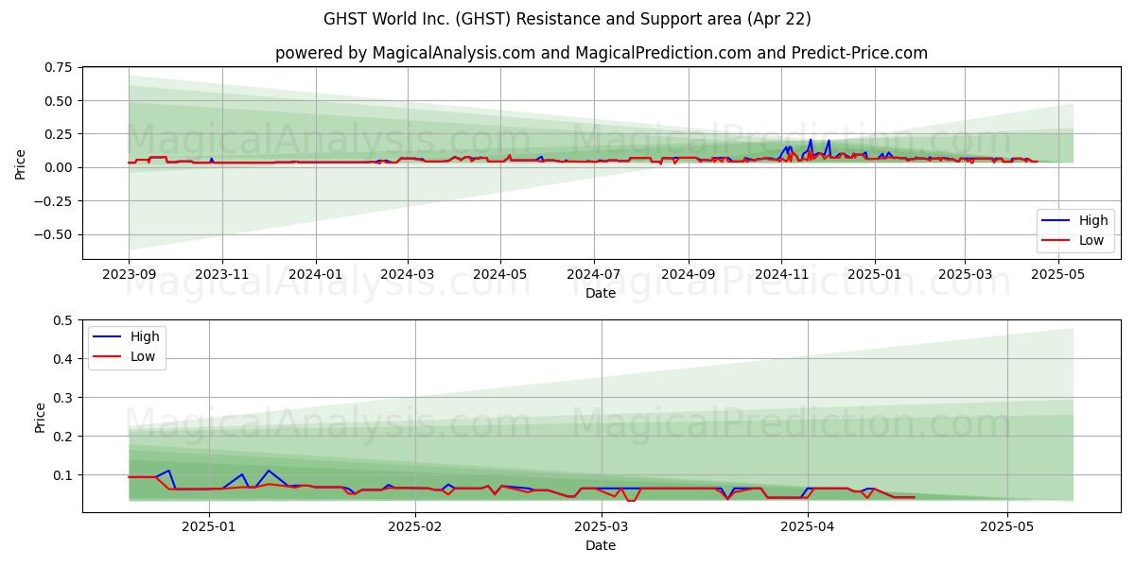Click 'Low' in the top chart legend
This screenshot has width=1135, height=567.
(1092, 240)
